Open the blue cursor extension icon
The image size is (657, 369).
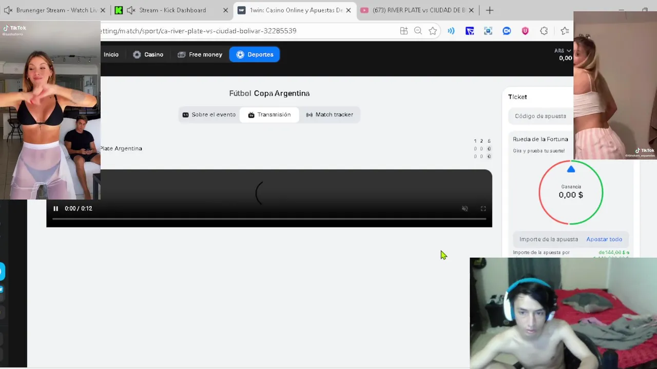coord(470,31)
